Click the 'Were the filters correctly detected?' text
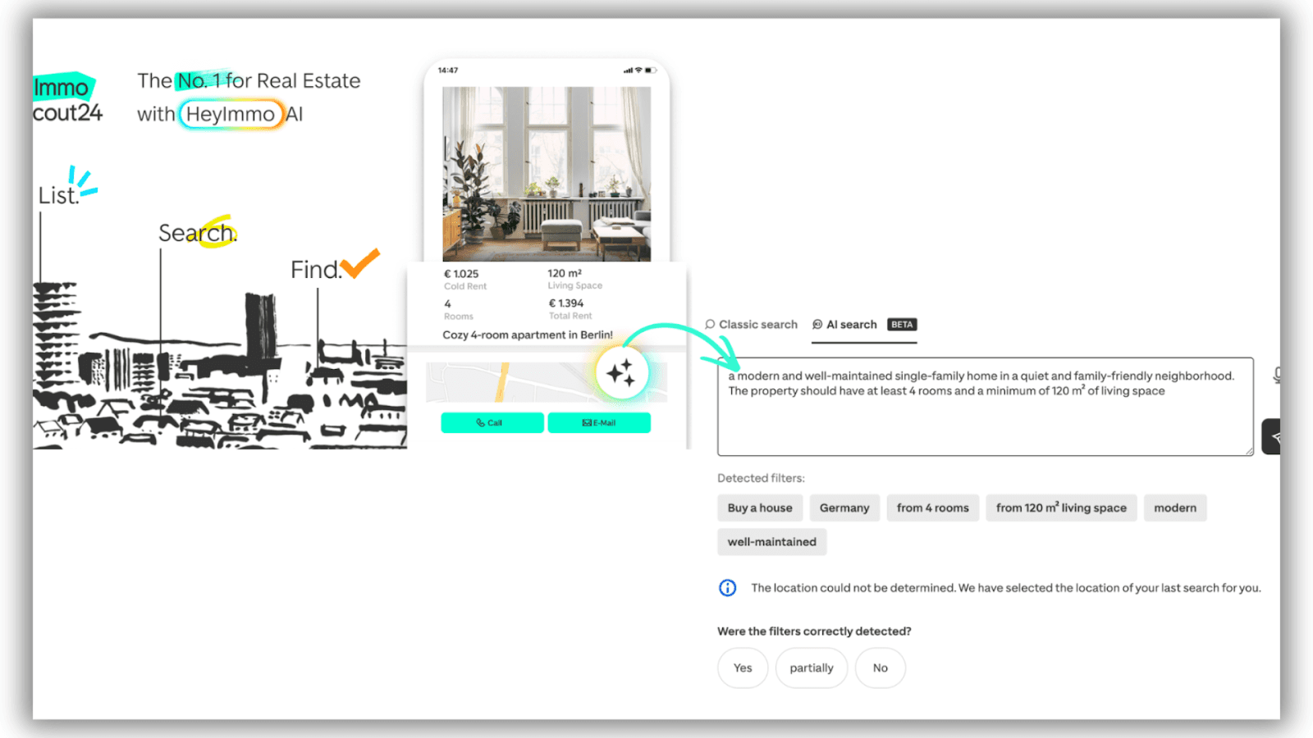This screenshot has width=1313, height=738. click(814, 631)
